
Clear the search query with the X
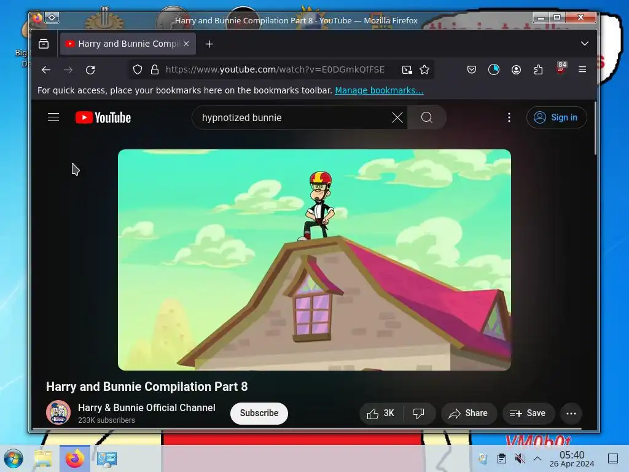(x=397, y=117)
